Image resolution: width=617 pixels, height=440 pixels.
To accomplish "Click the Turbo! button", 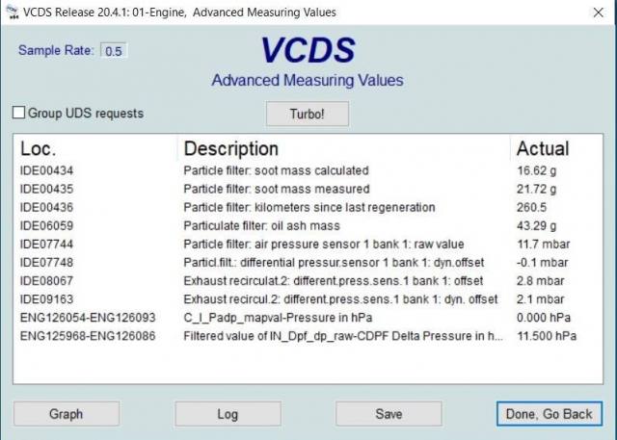I will [307, 114].
